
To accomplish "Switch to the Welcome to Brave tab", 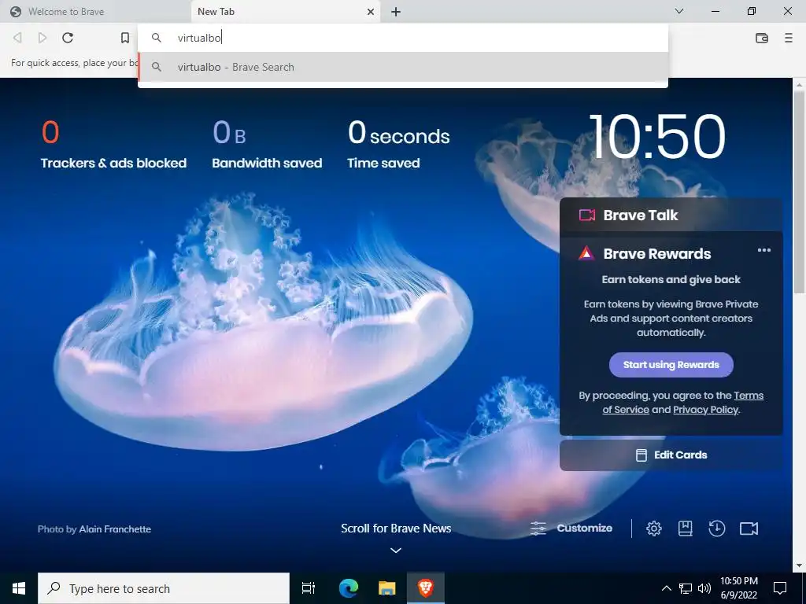I will click(95, 11).
